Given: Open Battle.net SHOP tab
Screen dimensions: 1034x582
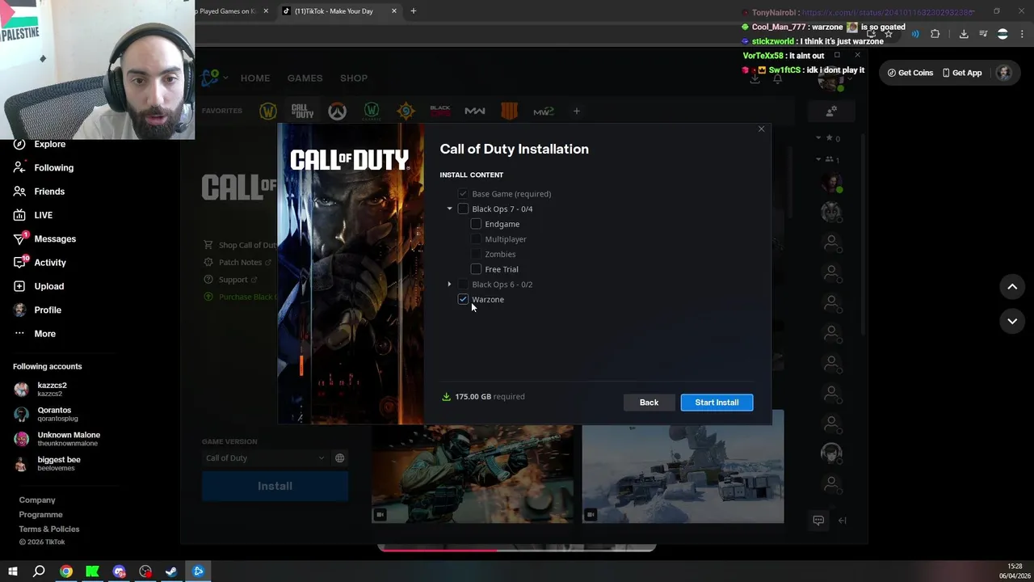Looking at the screenshot, I should pyautogui.click(x=354, y=78).
